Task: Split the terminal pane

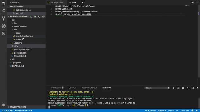Action: coord(178,88)
